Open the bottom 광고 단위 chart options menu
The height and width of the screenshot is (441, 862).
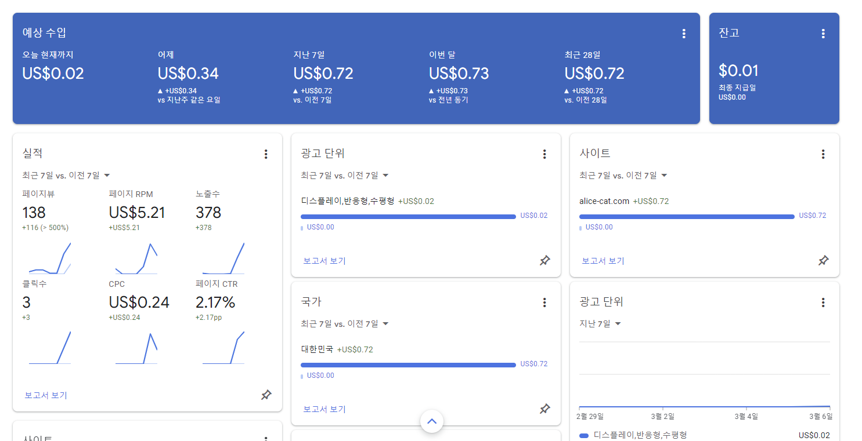point(823,302)
